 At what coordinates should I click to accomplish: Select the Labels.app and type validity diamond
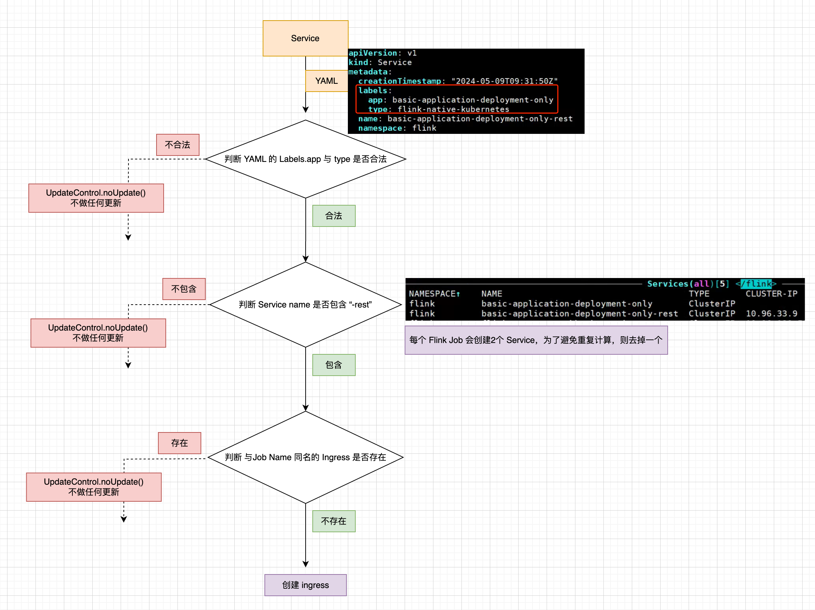click(305, 159)
